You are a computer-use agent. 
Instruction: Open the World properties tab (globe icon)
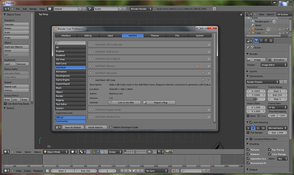click(266, 40)
